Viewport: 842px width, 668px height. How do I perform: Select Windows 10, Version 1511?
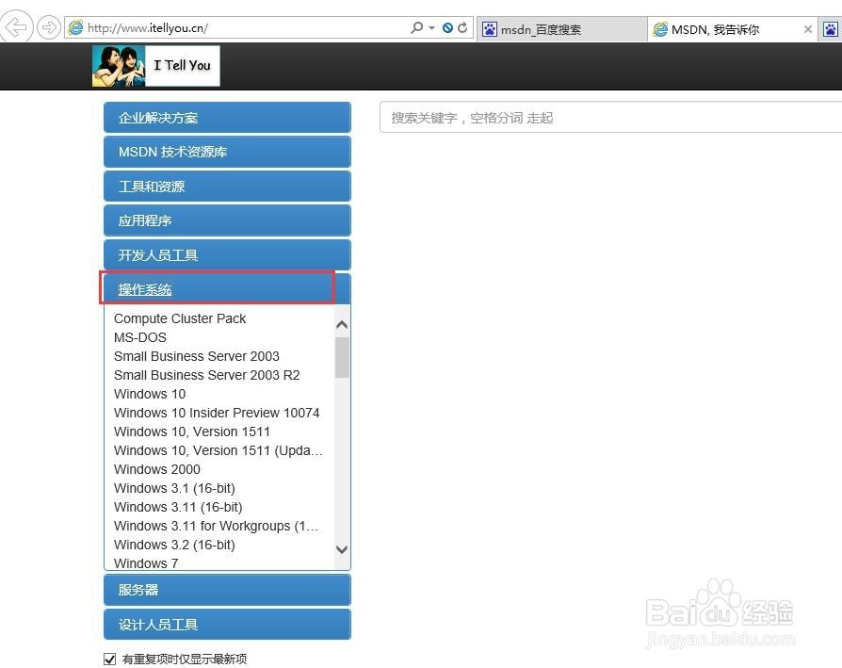click(x=192, y=432)
